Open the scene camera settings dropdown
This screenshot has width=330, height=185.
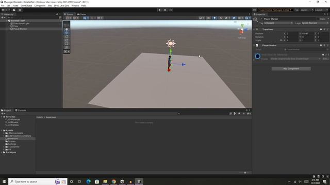(240, 18)
